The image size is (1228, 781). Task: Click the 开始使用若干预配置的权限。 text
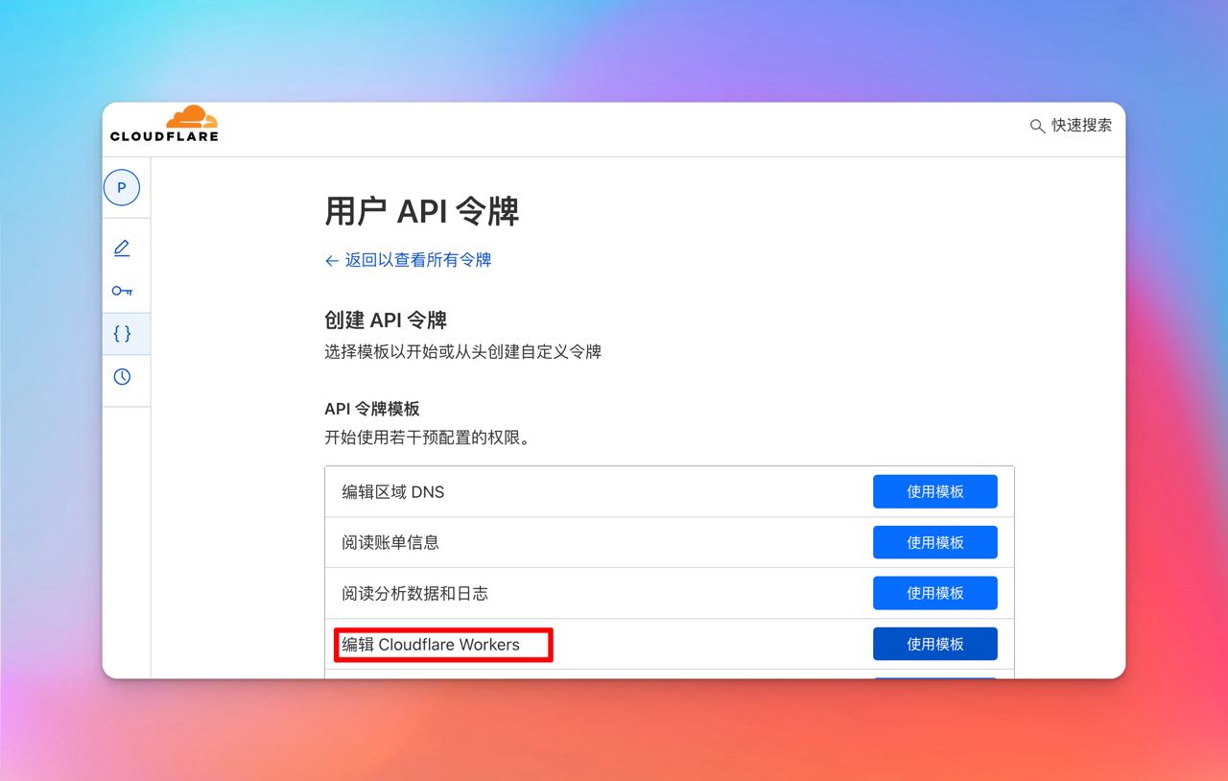pyautogui.click(x=428, y=438)
